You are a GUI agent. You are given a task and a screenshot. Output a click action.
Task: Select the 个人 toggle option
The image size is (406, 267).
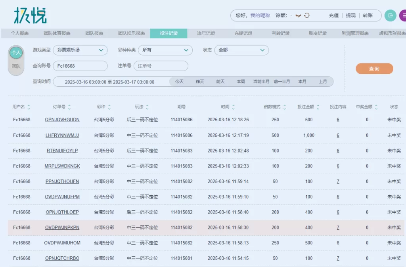(16, 53)
